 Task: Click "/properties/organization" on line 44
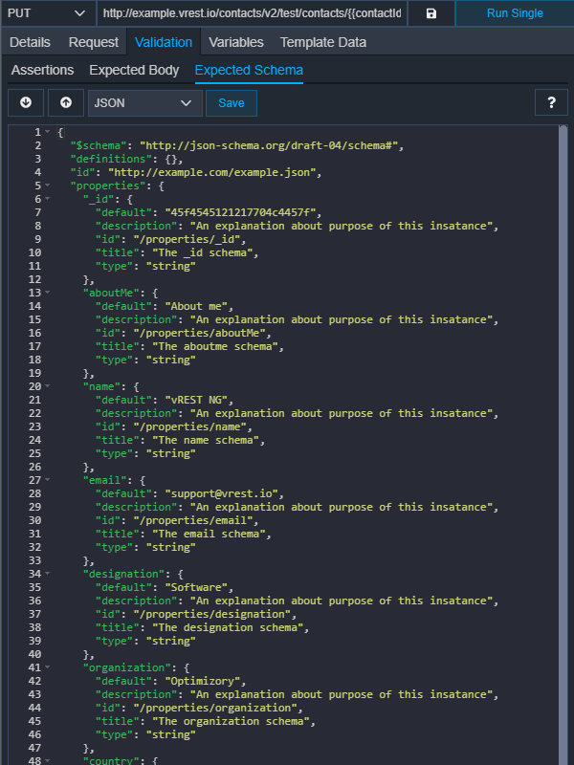pos(215,708)
